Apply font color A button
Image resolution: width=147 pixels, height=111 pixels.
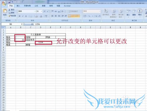point(41,16)
